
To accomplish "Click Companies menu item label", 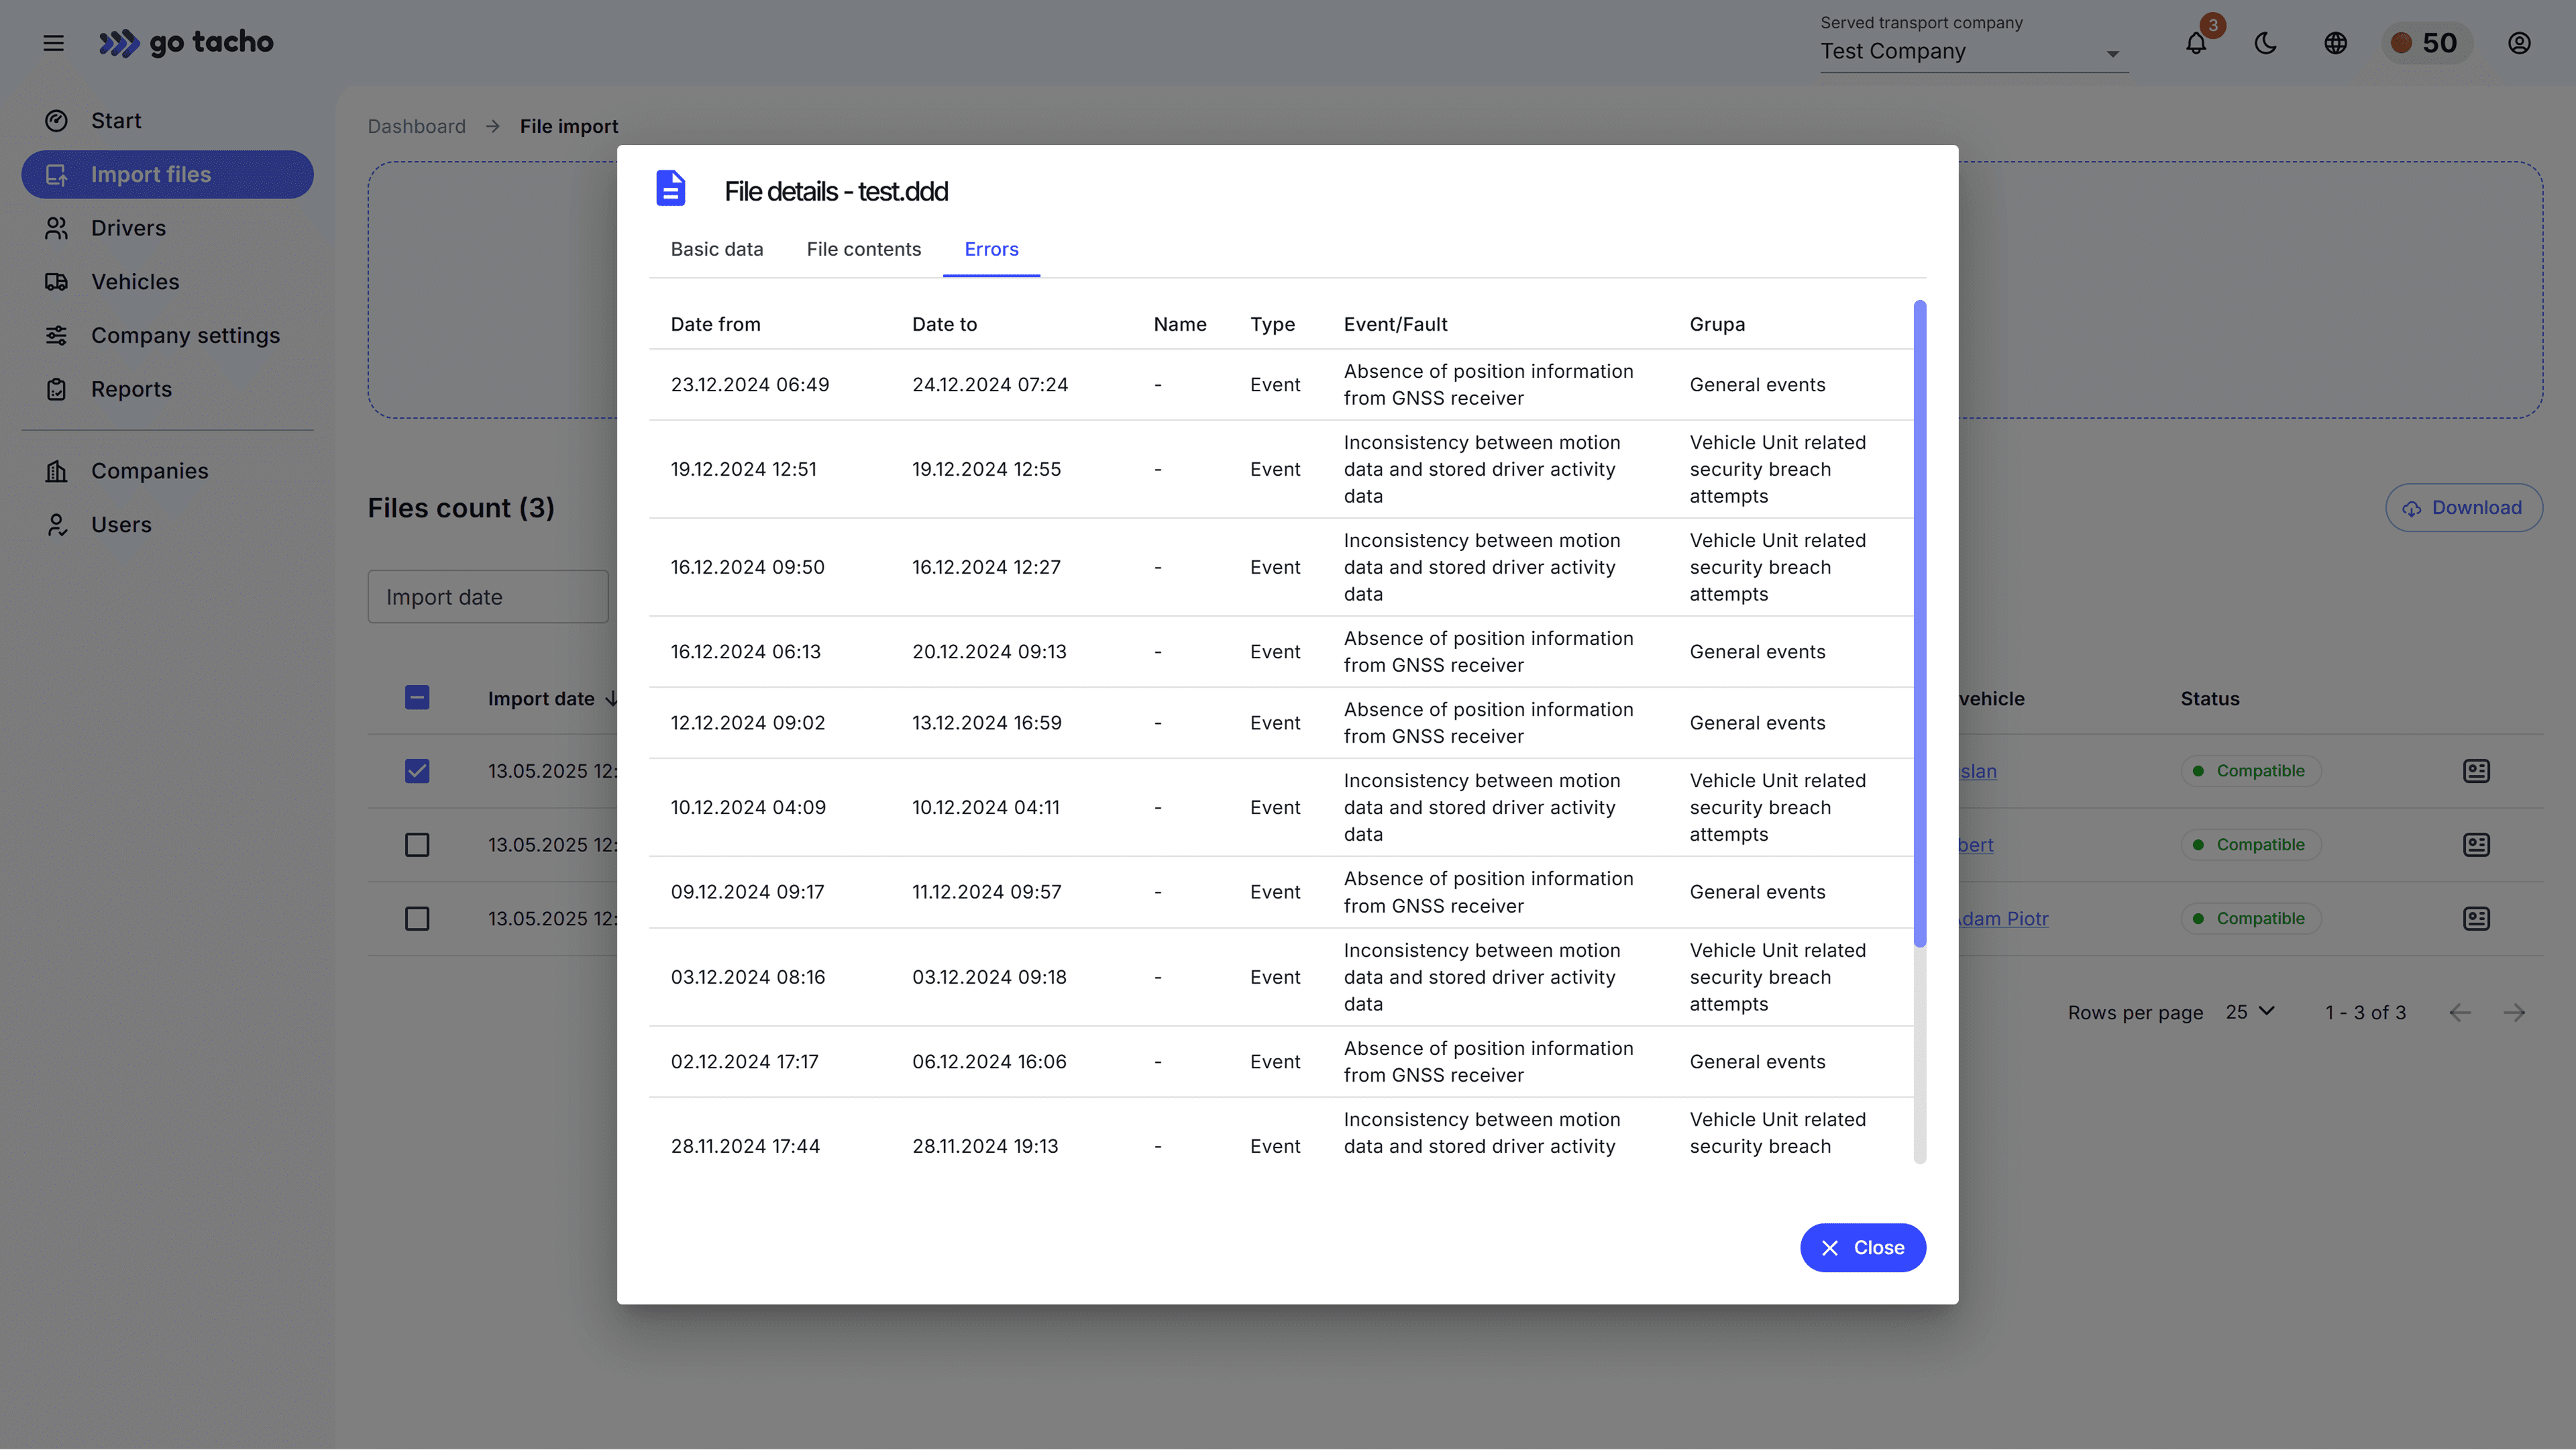I will [x=150, y=471].
